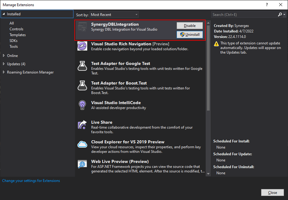Click the SynergyDBLIntegration extension icon

pos(82,27)
